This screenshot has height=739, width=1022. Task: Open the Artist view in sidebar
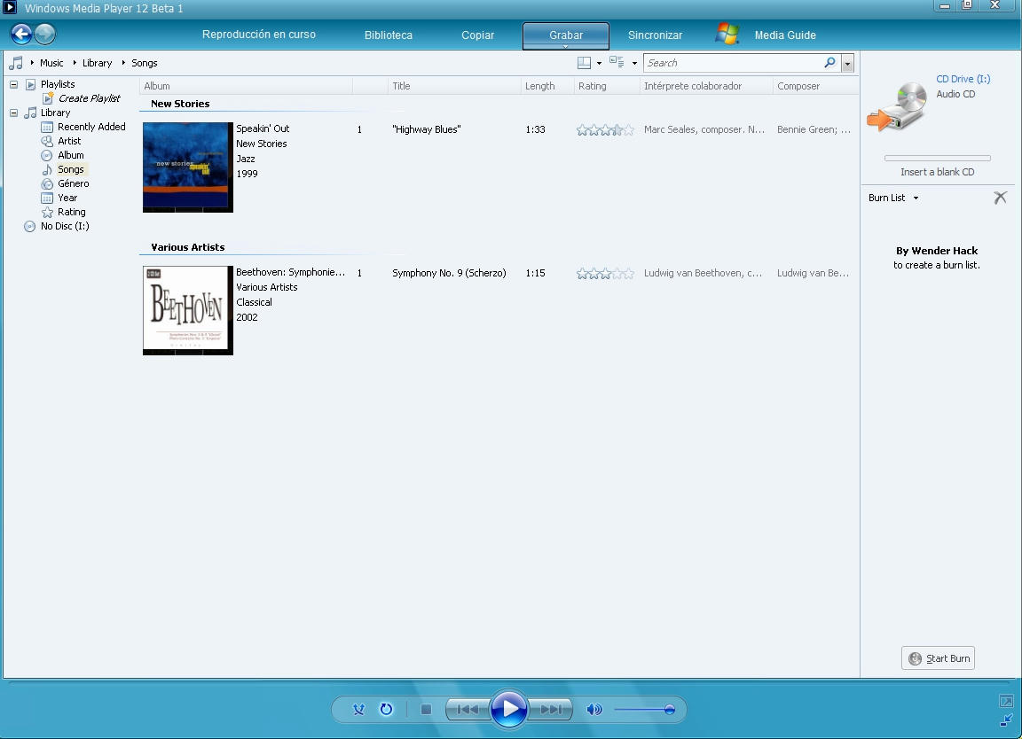click(x=69, y=140)
